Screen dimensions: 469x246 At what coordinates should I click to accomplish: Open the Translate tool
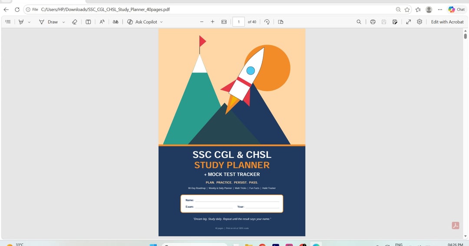point(116,22)
